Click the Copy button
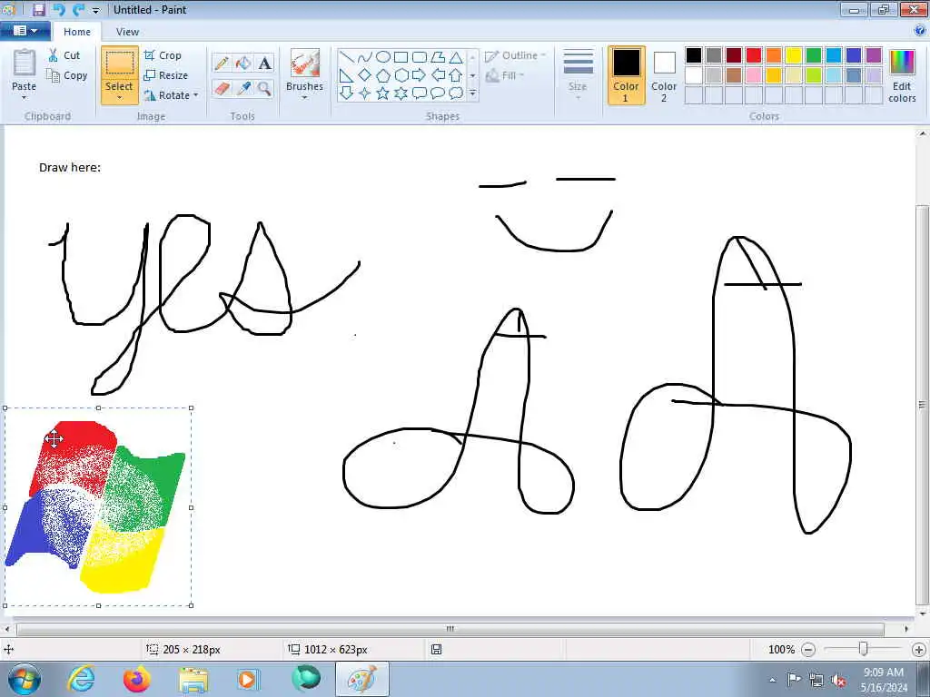Viewport: 930px width, 697px height. point(67,75)
